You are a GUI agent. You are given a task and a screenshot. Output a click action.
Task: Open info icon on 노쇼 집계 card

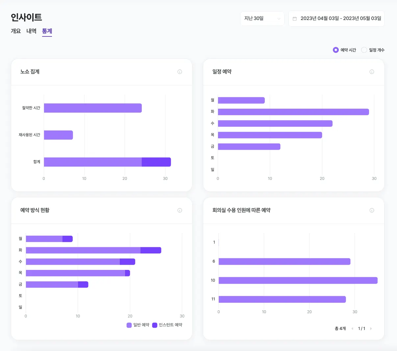point(180,72)
